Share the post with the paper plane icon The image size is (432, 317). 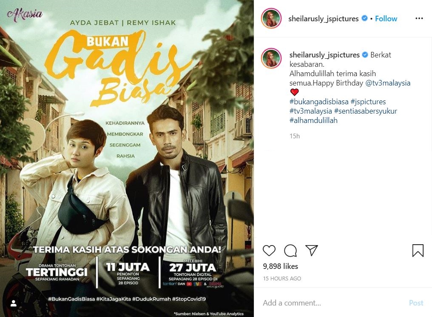(x=312, y=250)
